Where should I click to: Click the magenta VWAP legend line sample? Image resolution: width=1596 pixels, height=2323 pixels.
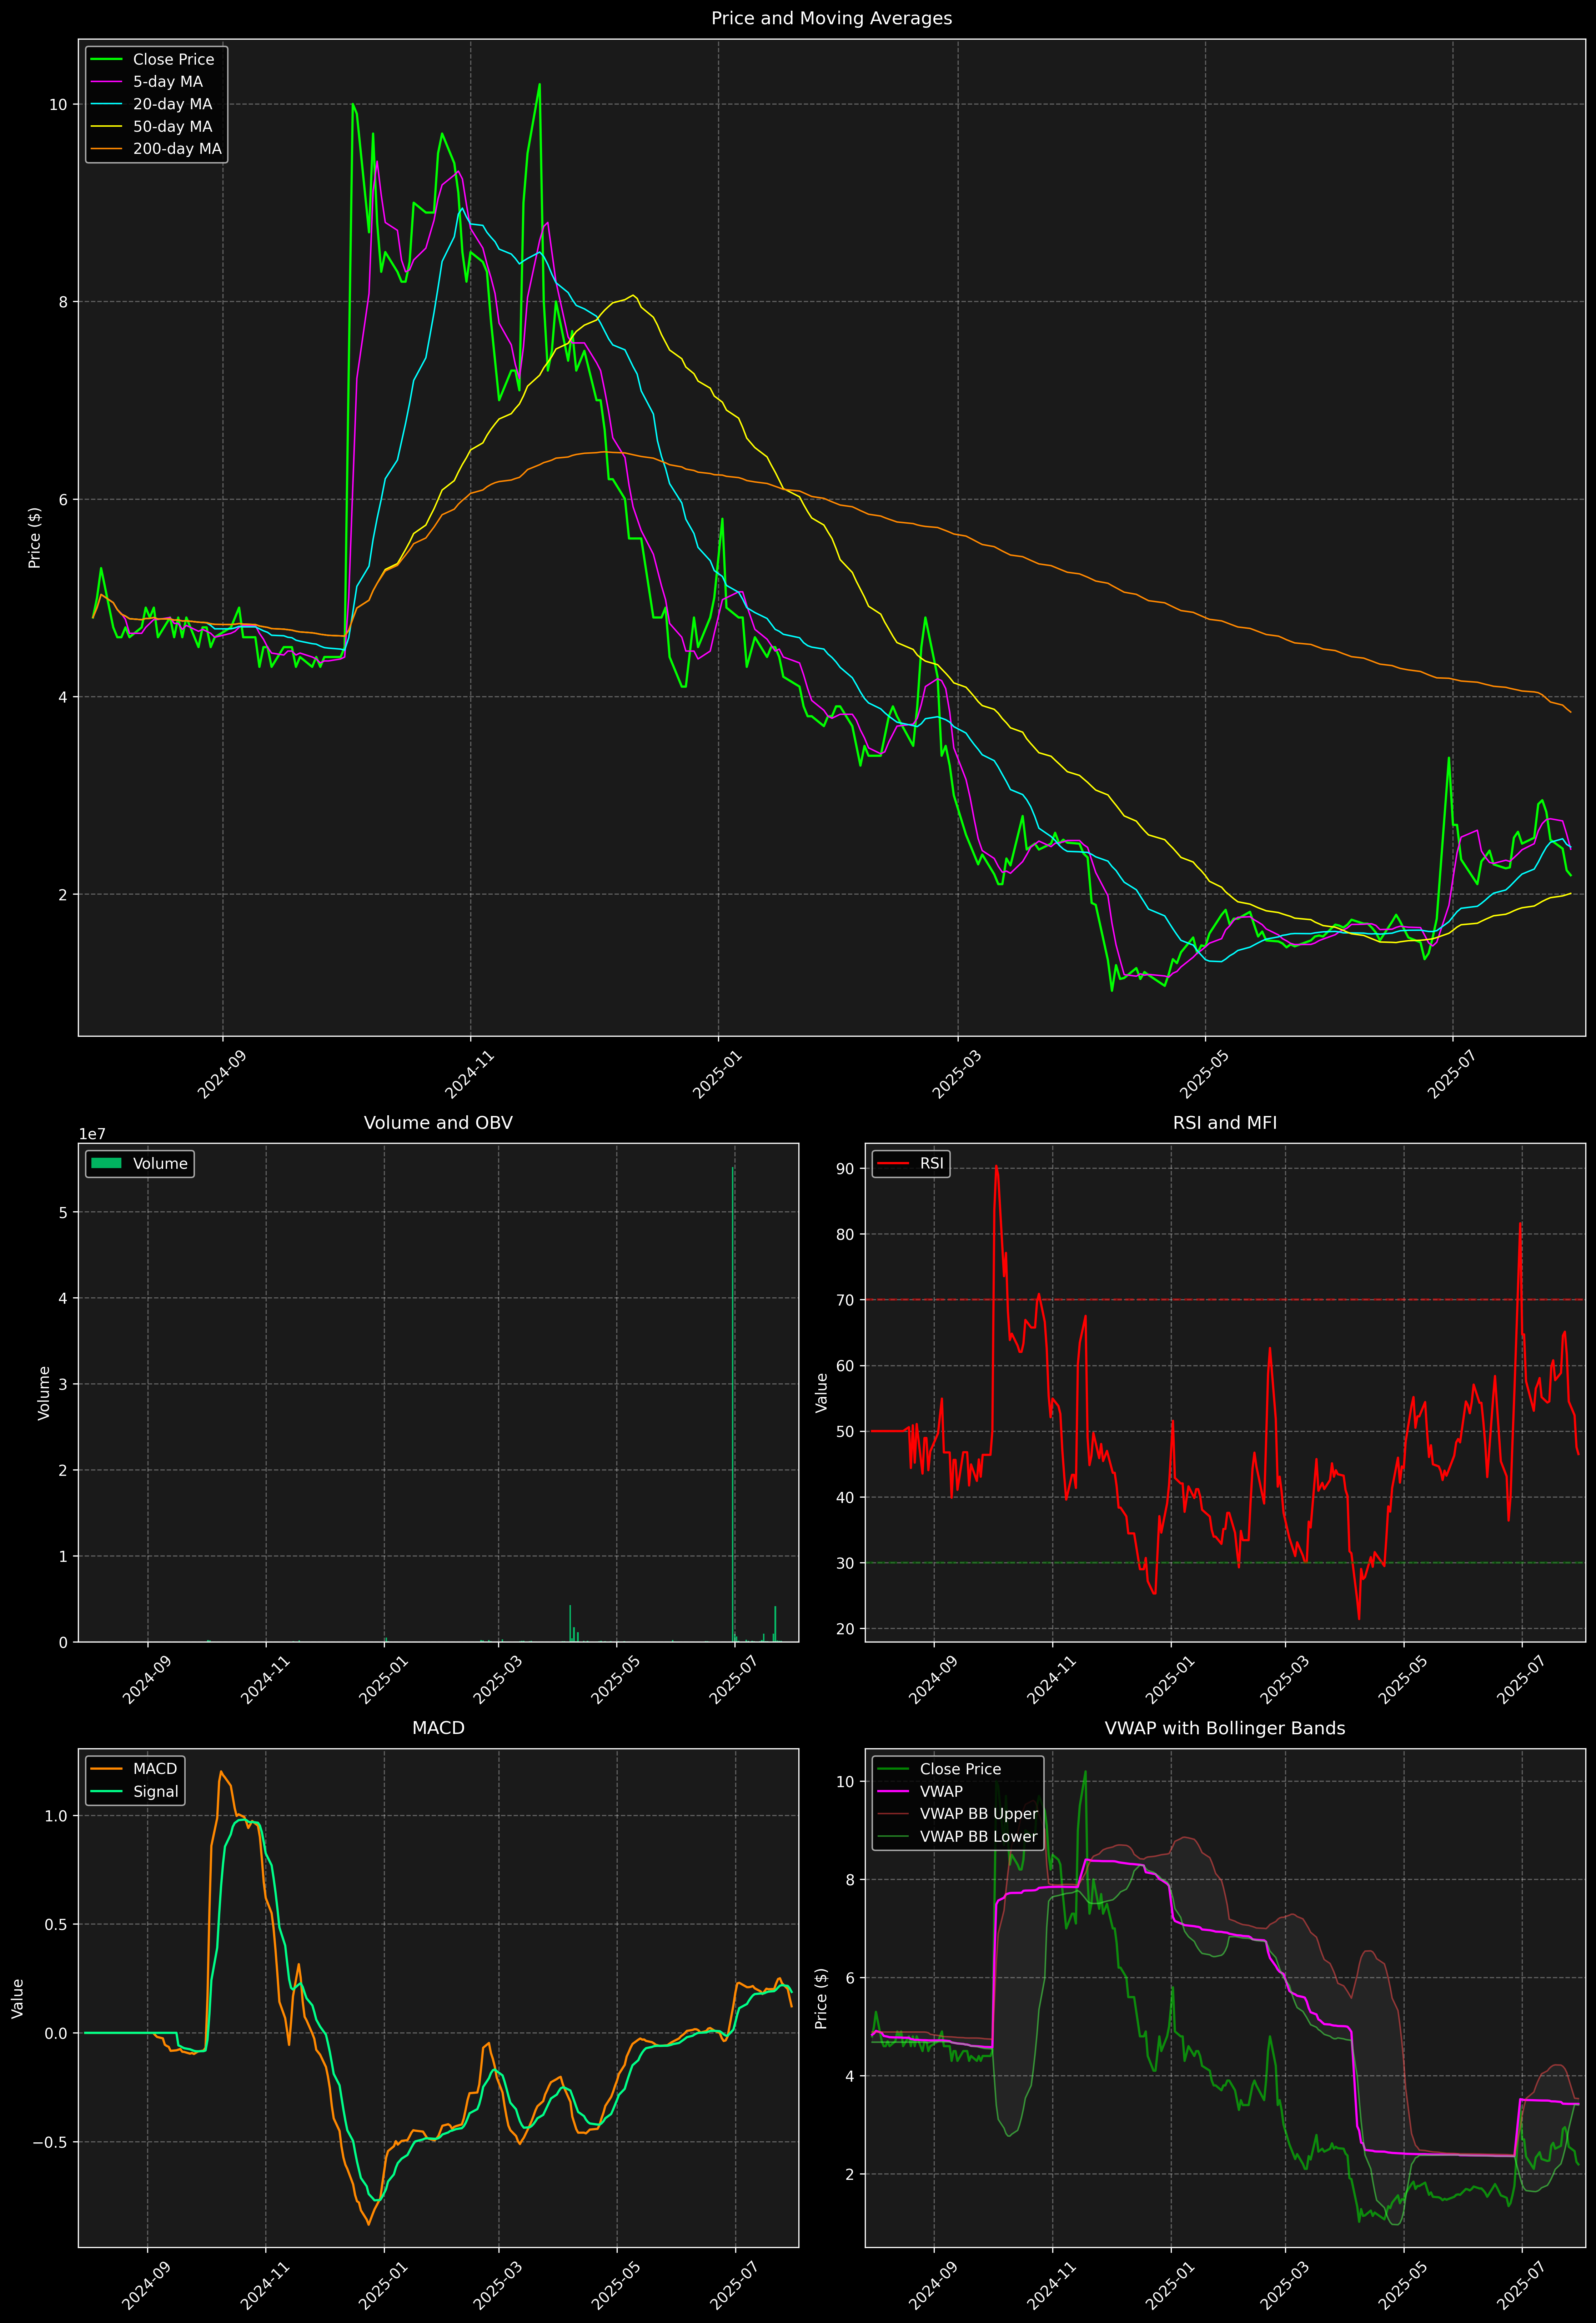point(893,1791)
